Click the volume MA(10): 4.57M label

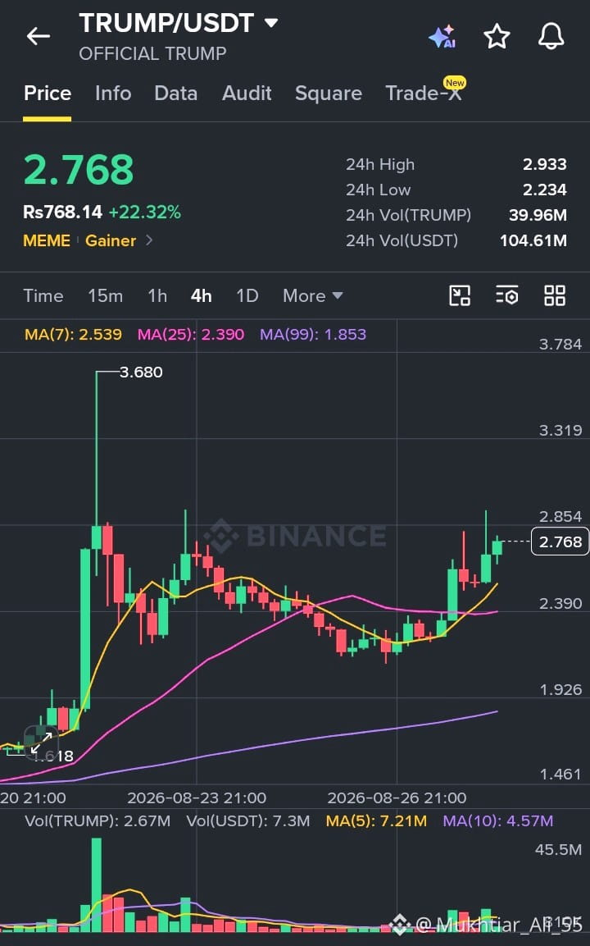click(x=497, y=820)
